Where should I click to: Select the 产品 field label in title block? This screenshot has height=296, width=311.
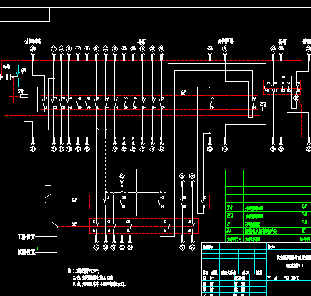tap(272, 278)
